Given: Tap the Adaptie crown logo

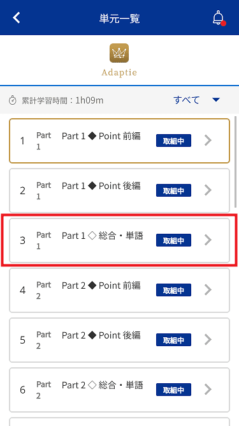Looking at the screenshot, I should (119, 53).
